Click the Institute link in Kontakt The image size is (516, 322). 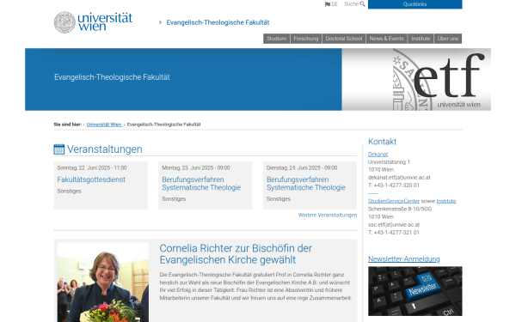pyautogui.click(x=446, y=201)
